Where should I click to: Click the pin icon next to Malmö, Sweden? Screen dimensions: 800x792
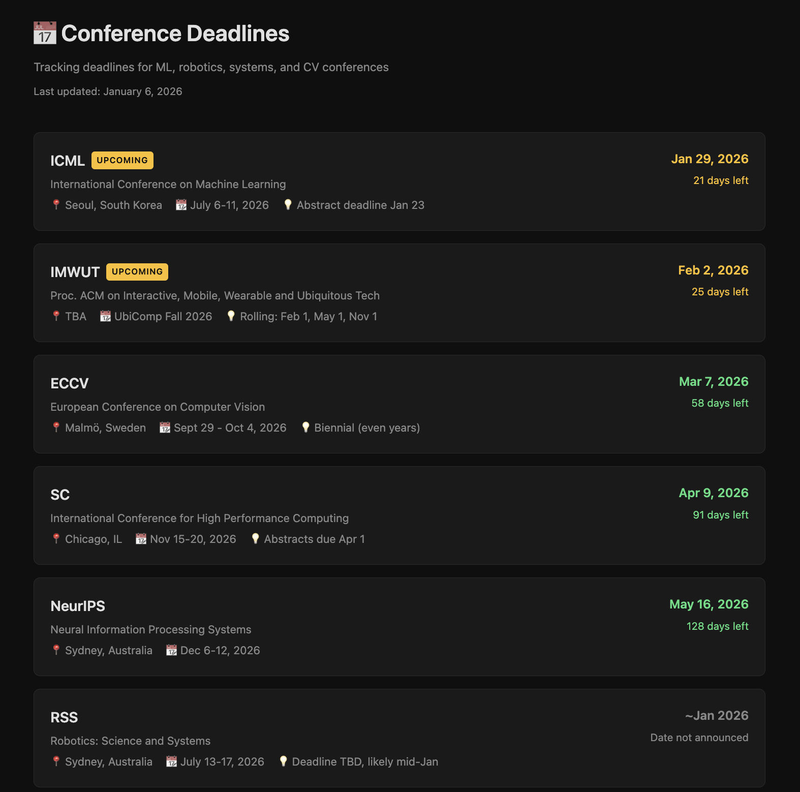(55, 428)
